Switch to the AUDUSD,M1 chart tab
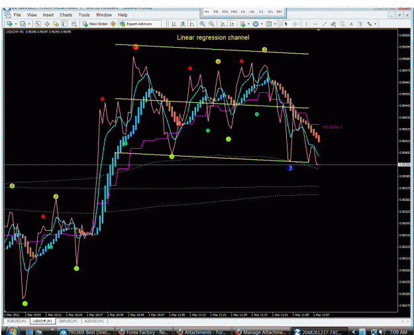The width and height of the screenshot is (414, 335). (x=94, y=321)
